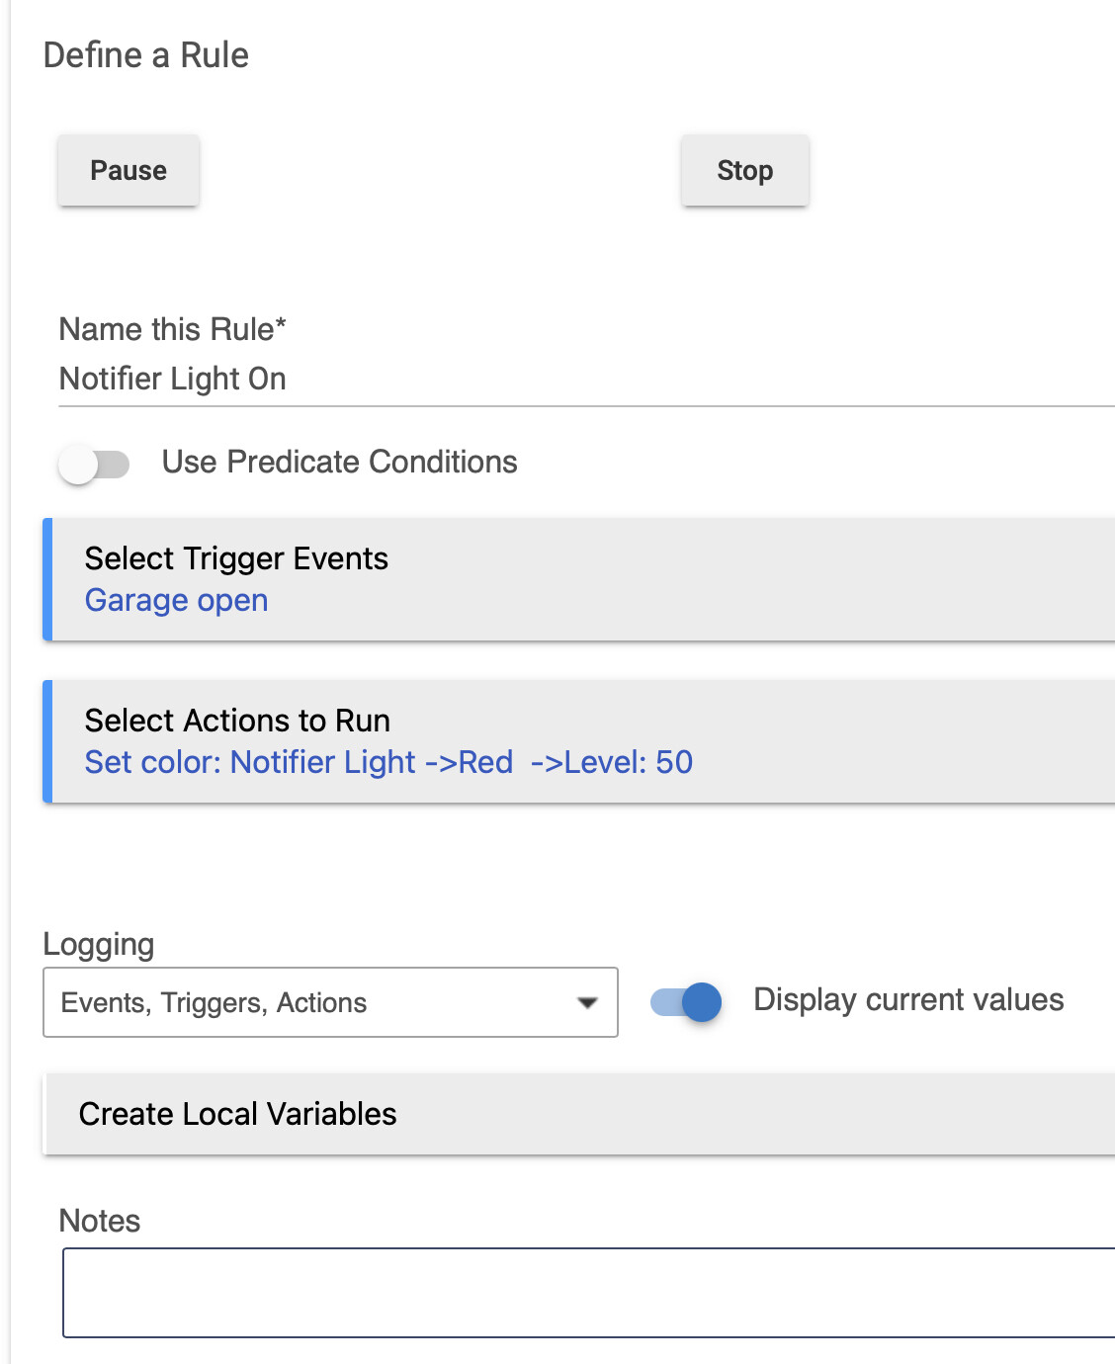Click the Name this Rule label
The image size is (1115, 1364).
[173, 329]
